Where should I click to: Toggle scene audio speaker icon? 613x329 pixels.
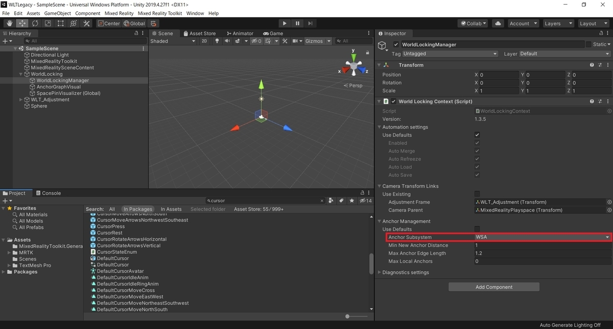point(227,41)
